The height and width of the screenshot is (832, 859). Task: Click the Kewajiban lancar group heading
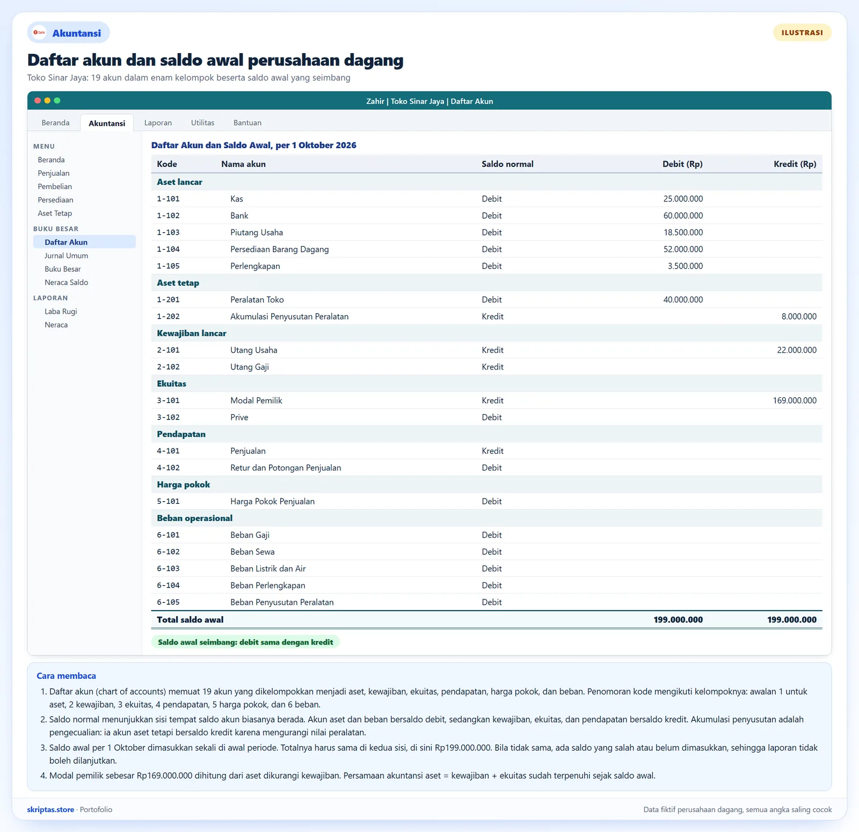[192, 334]
